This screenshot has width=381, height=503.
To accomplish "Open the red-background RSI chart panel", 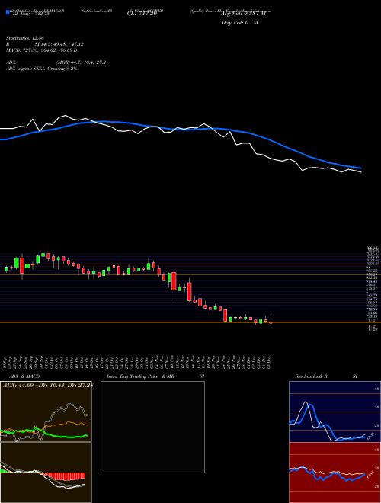I will click(335, 473).
